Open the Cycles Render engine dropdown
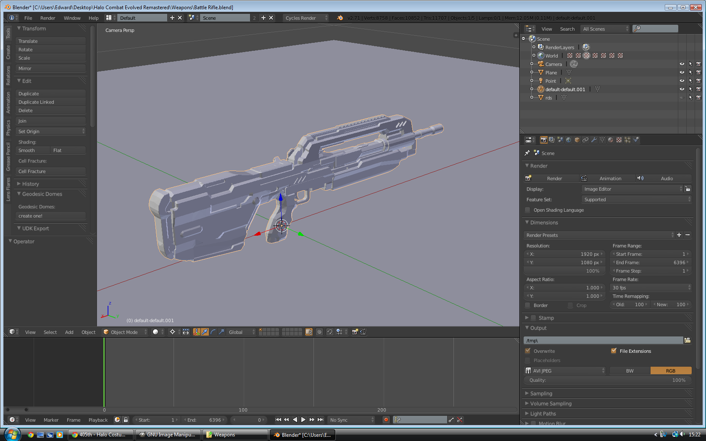The image size is (706, 441). coord(306,18)
